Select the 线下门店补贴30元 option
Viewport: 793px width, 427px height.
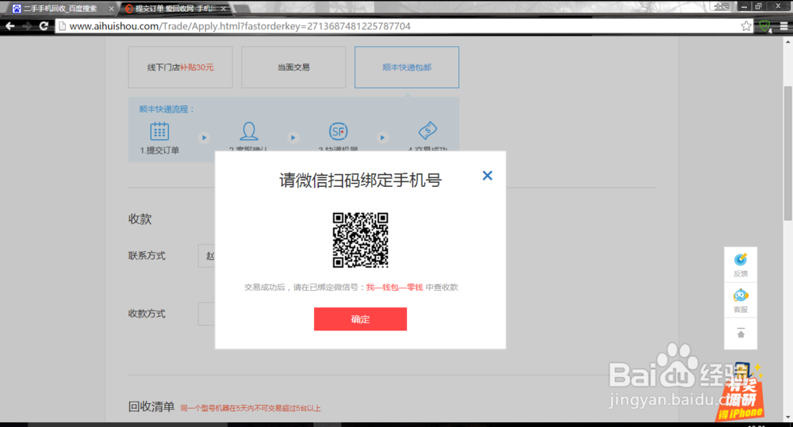click(x=181, y=67)
